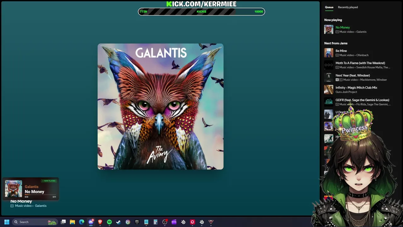Click the No Money thumbnail in queue panel

click(x=329, y=29)
